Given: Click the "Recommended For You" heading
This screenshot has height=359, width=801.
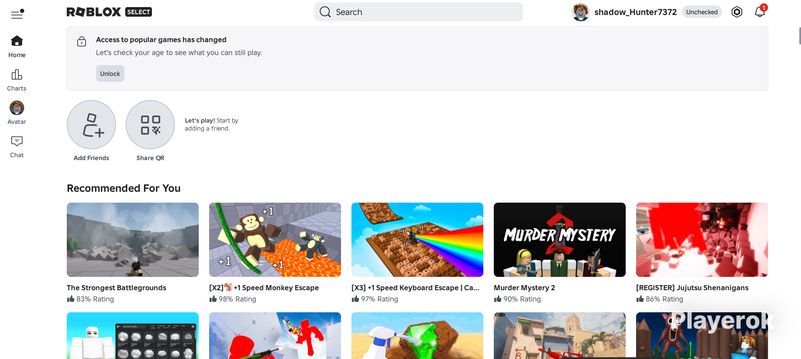Looking at the screenshot, I should (x=124, y=188).
